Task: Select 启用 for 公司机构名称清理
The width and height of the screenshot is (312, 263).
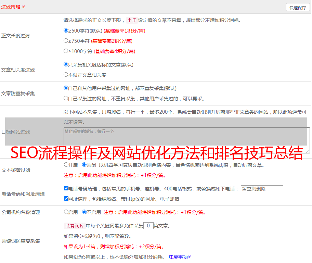Action: point(66,212)
